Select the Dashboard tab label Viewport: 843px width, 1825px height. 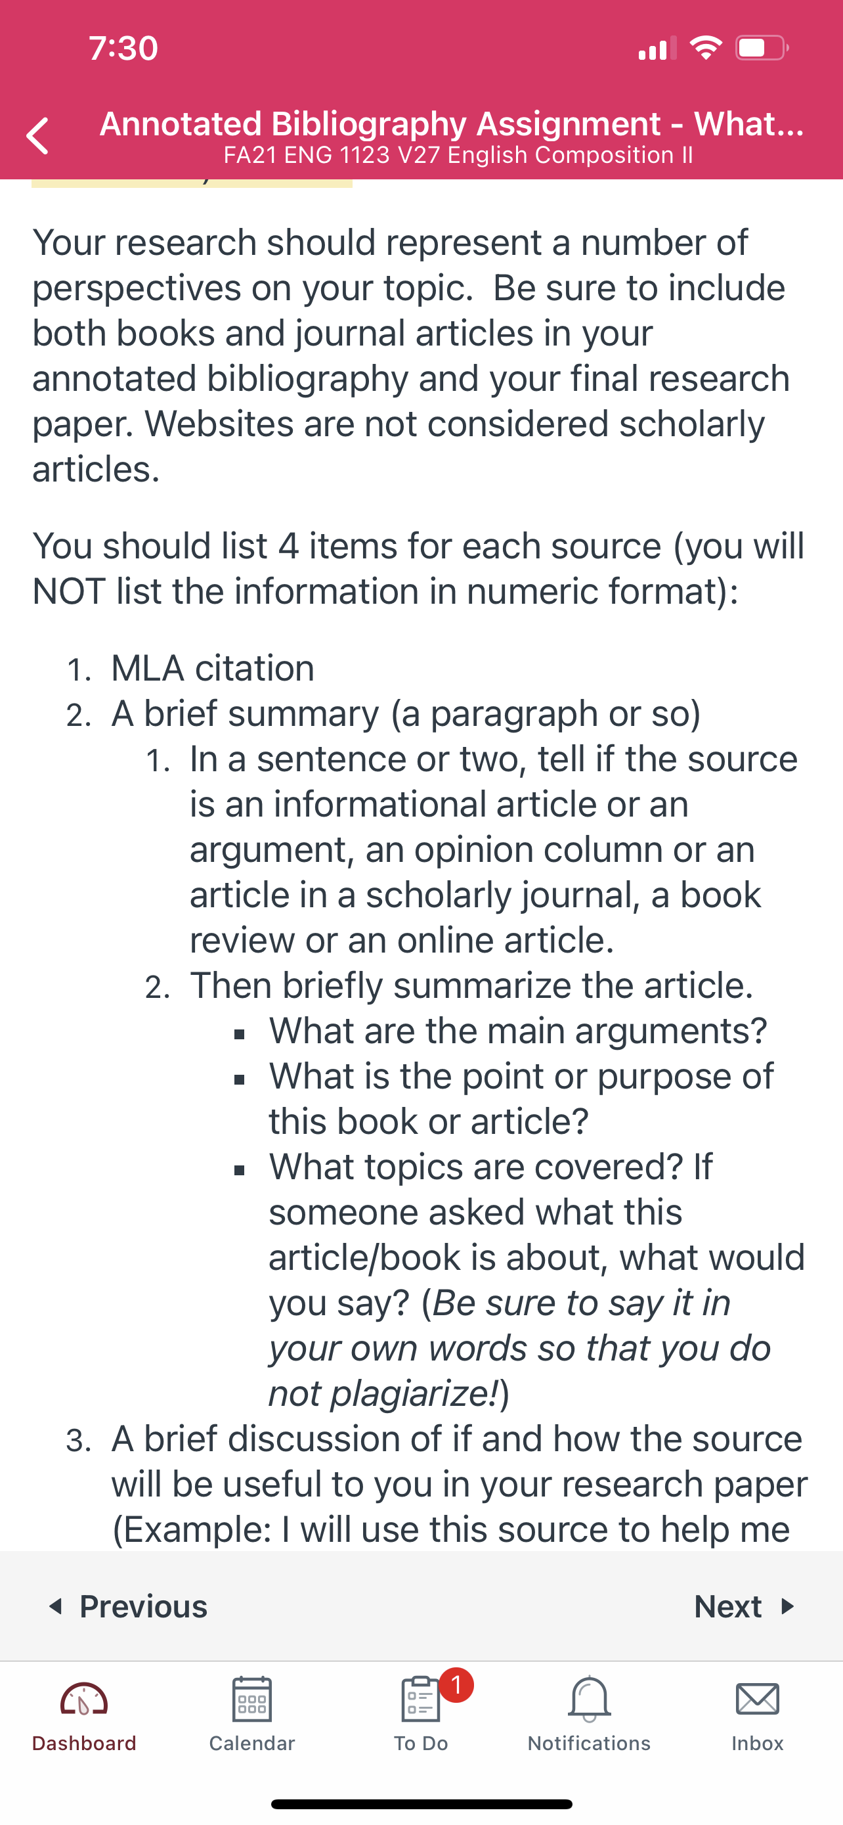point(84,1743)
